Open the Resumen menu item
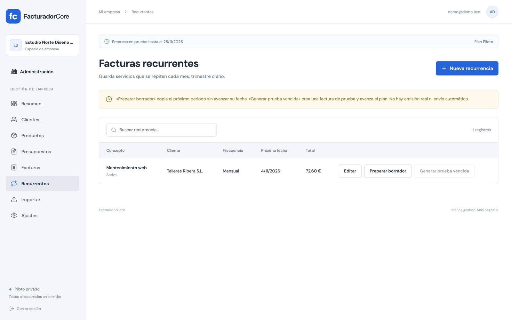Image resolution: width=512 pixels, height=320 pixels. (x=43, y=104)
